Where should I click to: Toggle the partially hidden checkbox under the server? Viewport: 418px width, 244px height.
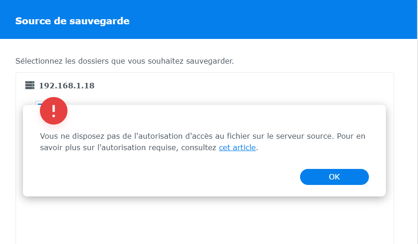38,103
